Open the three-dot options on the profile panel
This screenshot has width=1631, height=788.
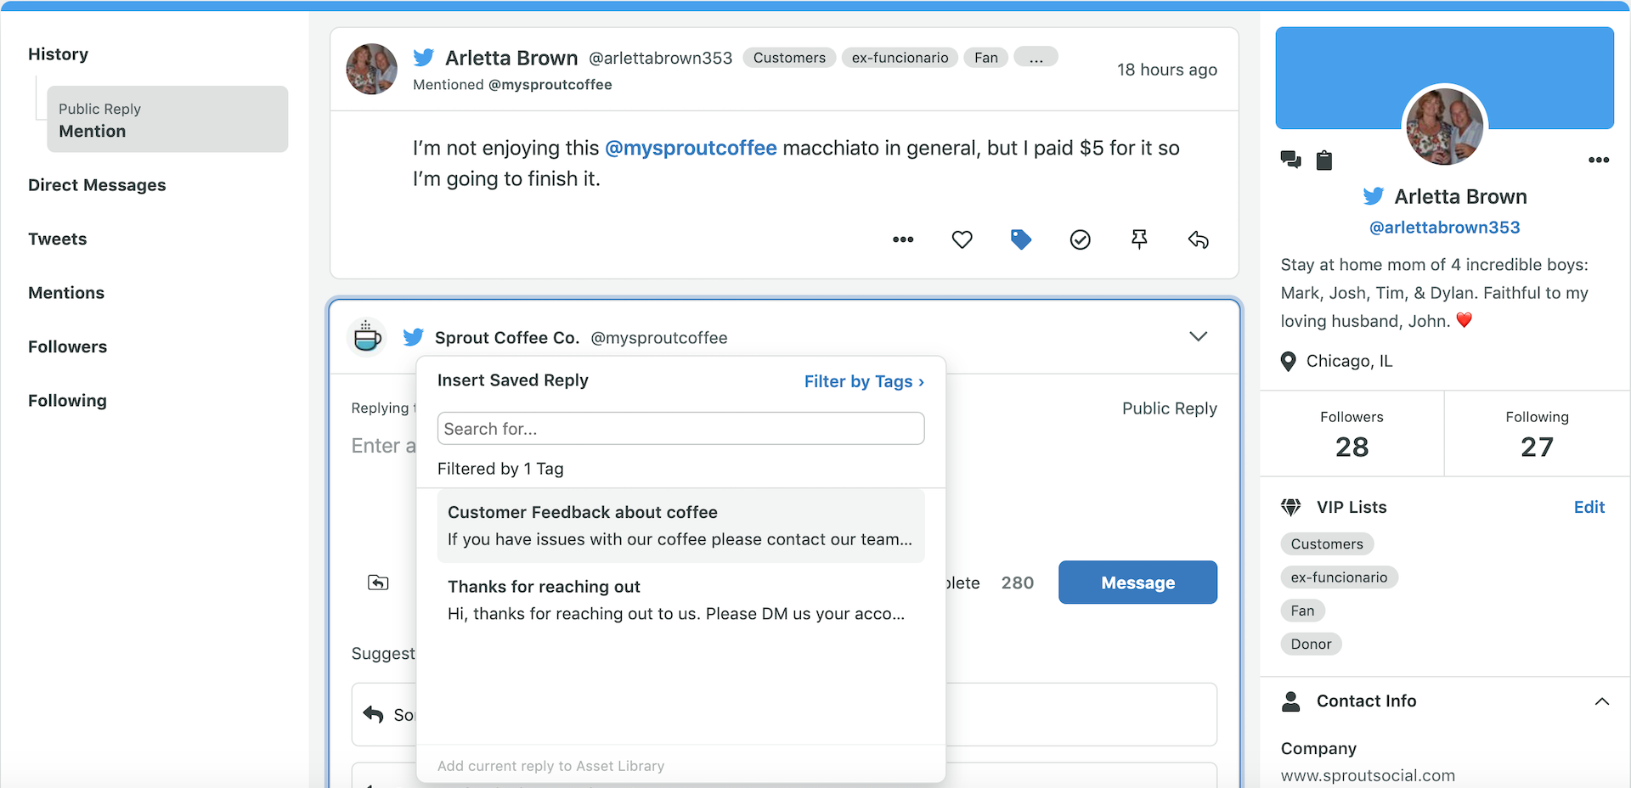1600,160
